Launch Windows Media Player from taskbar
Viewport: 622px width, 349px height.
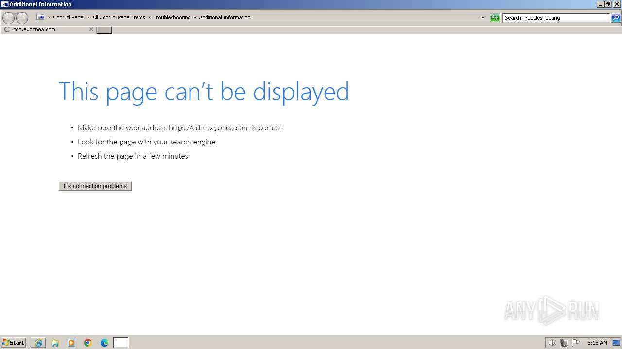71,343
